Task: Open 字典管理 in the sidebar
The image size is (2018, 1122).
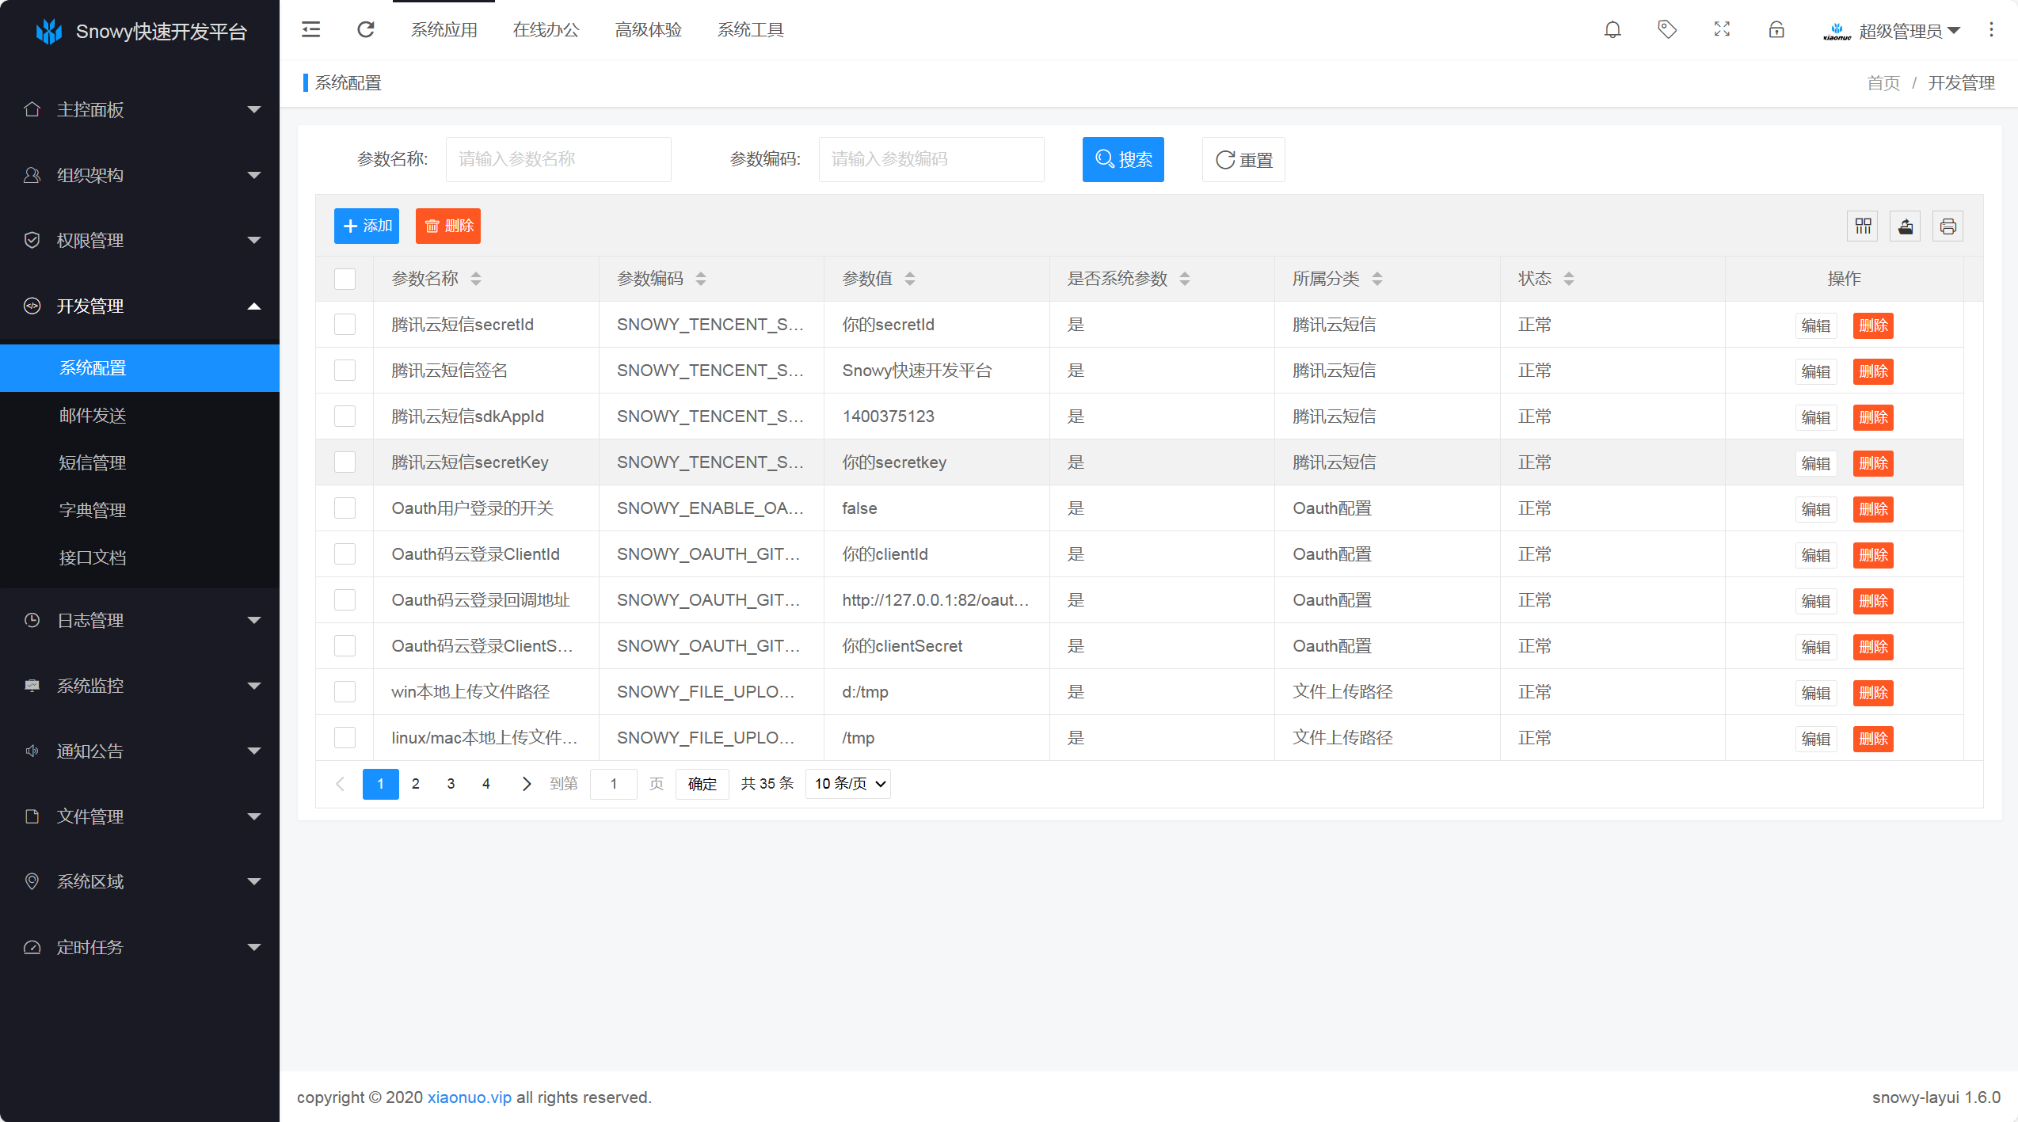Action: pyautogui.click(x=93, y=510)
